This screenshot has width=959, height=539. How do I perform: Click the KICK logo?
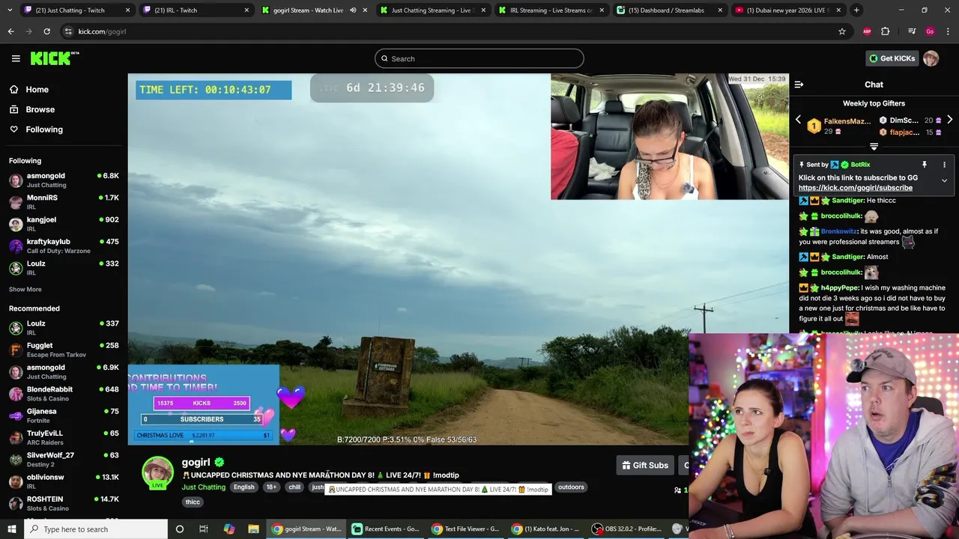[x=54, y=58]
